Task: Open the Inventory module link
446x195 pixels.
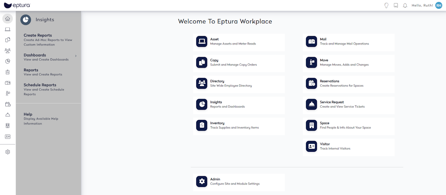Action: click(x=217, y=123)
